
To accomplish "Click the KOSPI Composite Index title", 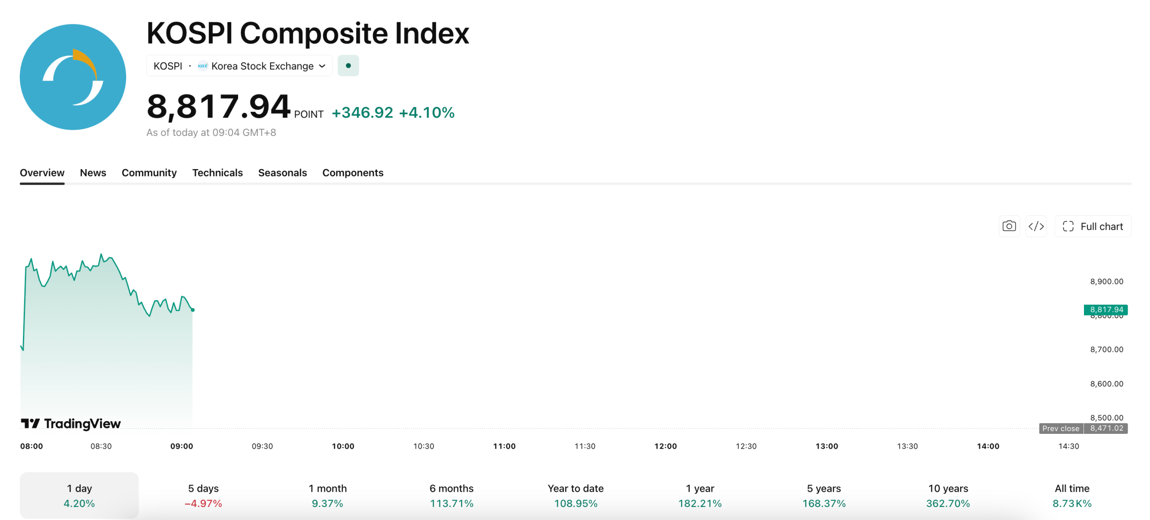I will click(x=308, y=33).
